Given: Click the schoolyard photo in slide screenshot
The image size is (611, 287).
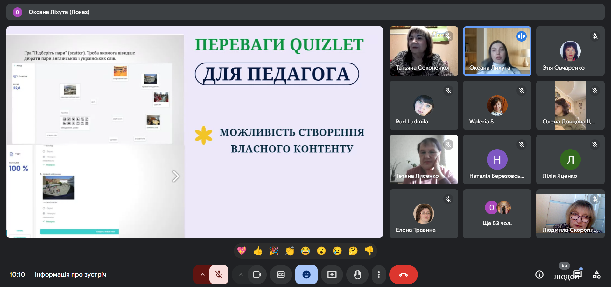Looking at the screenshot, I should pyautogui.click(x=59, y=188).
